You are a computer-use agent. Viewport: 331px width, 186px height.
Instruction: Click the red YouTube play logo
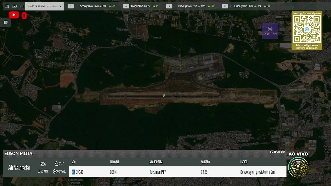click(14, 15)
